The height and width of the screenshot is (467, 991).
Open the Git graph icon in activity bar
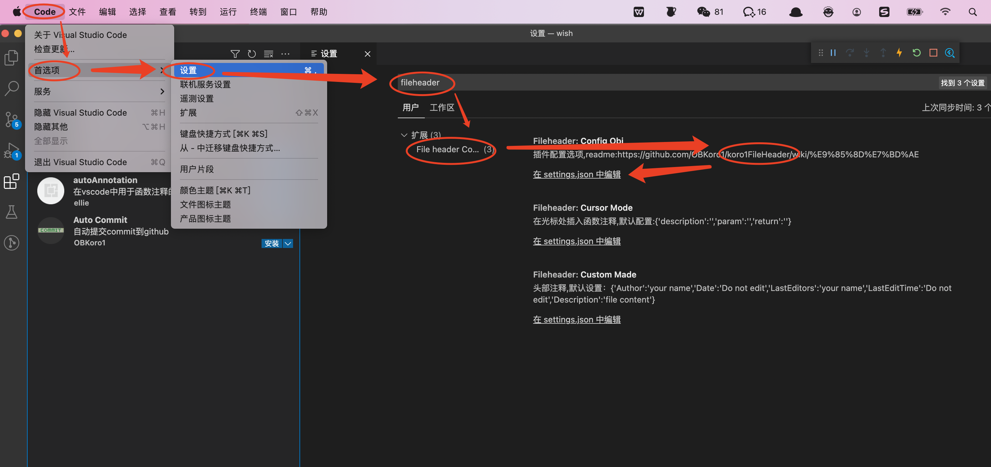tap(12, 243)
